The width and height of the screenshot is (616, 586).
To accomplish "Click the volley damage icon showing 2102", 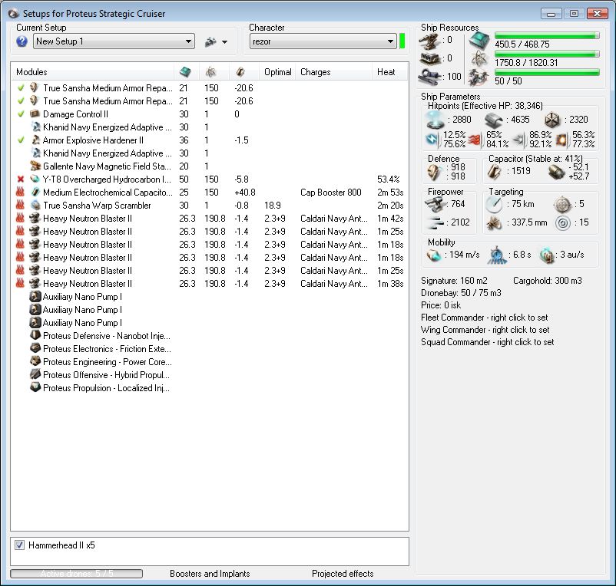I will coord(435,223).
